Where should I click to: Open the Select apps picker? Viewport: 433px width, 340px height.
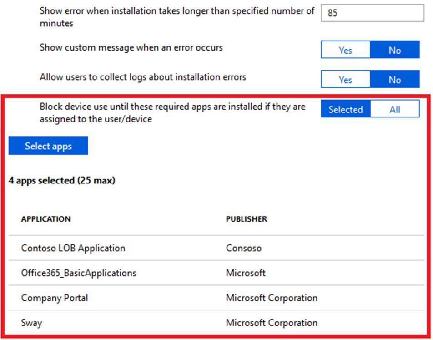(x=48, y=146)
